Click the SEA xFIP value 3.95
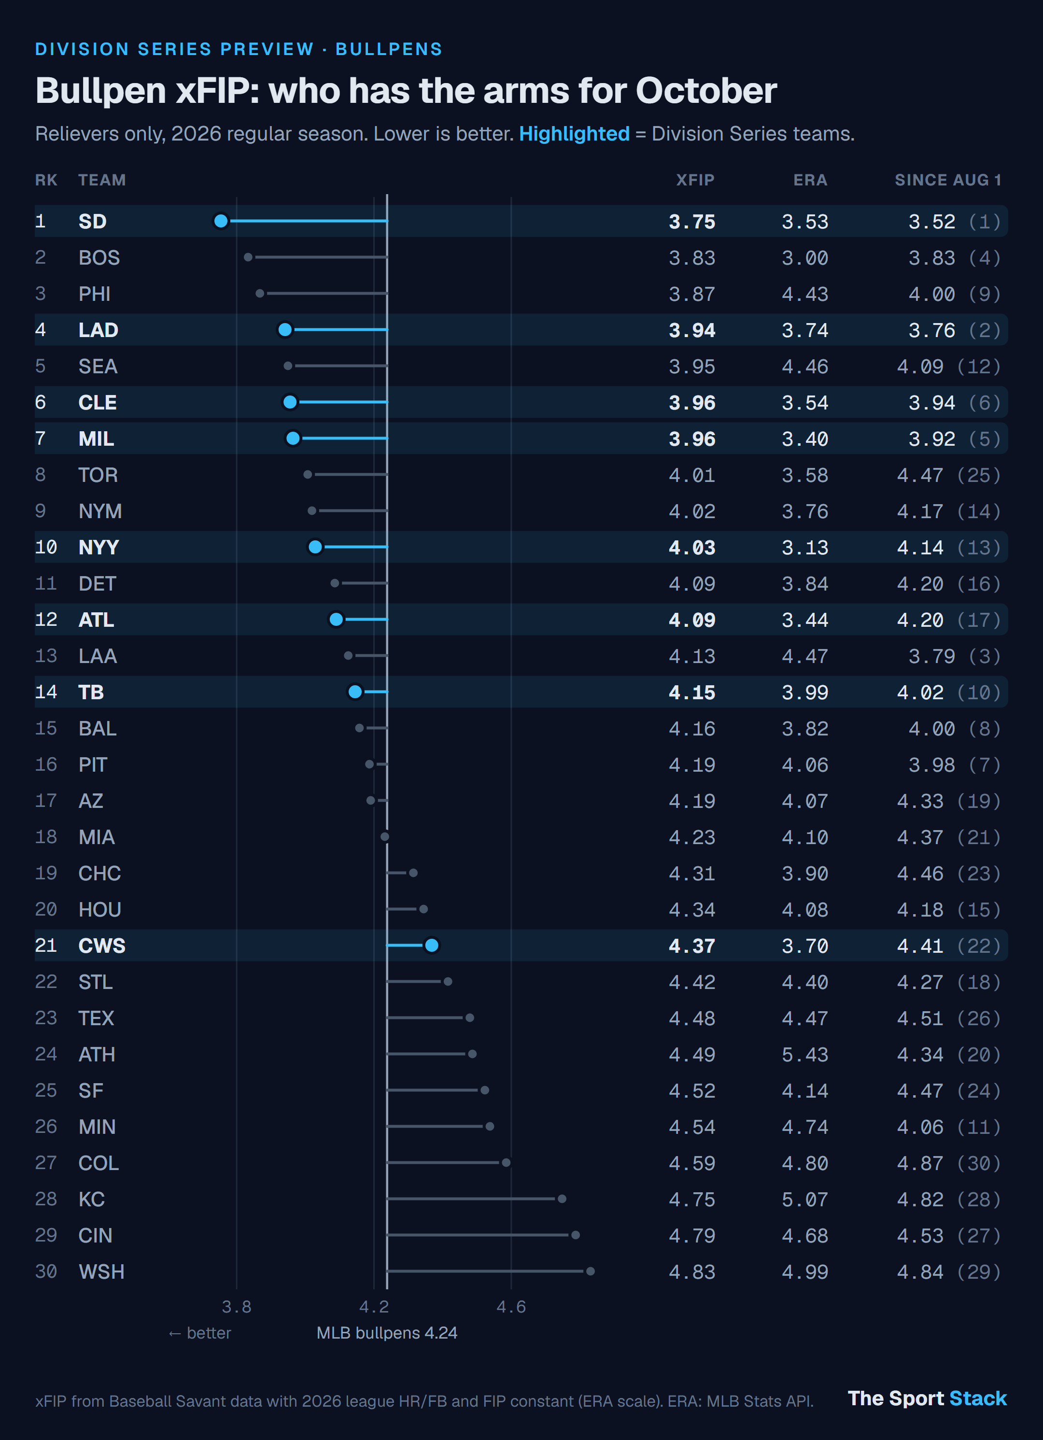The width and height of the screenshot is (1043, 1440). [x=691, y=367]
